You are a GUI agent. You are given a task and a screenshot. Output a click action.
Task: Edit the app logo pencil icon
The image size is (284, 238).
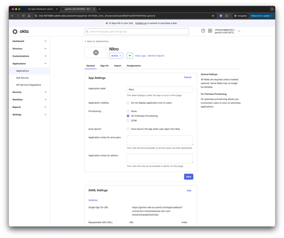coord(105,49)
